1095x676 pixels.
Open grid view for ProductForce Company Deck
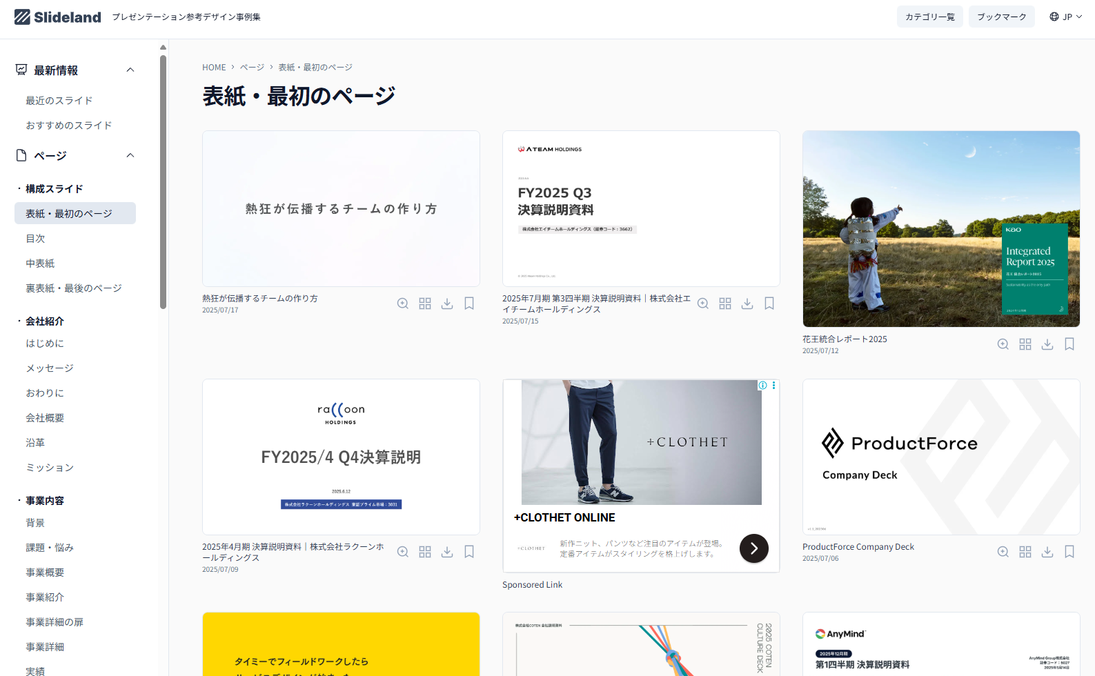[1025, 552]
